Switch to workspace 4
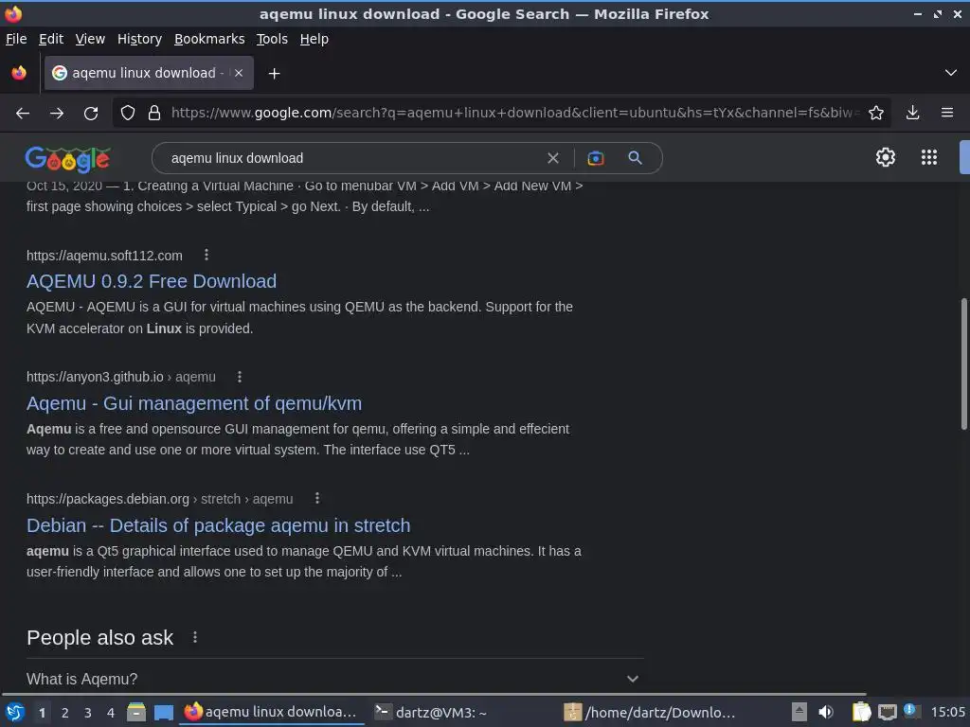Viewport: 970px width, 727px height. click(111, 713)
